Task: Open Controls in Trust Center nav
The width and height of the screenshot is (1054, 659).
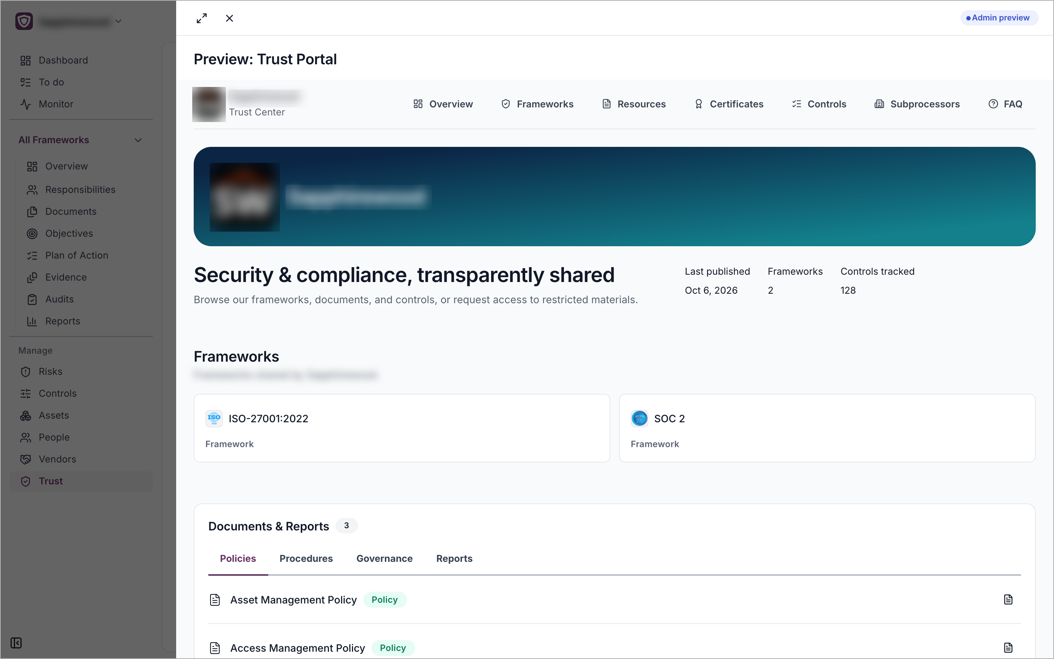Action: [819, 104]
